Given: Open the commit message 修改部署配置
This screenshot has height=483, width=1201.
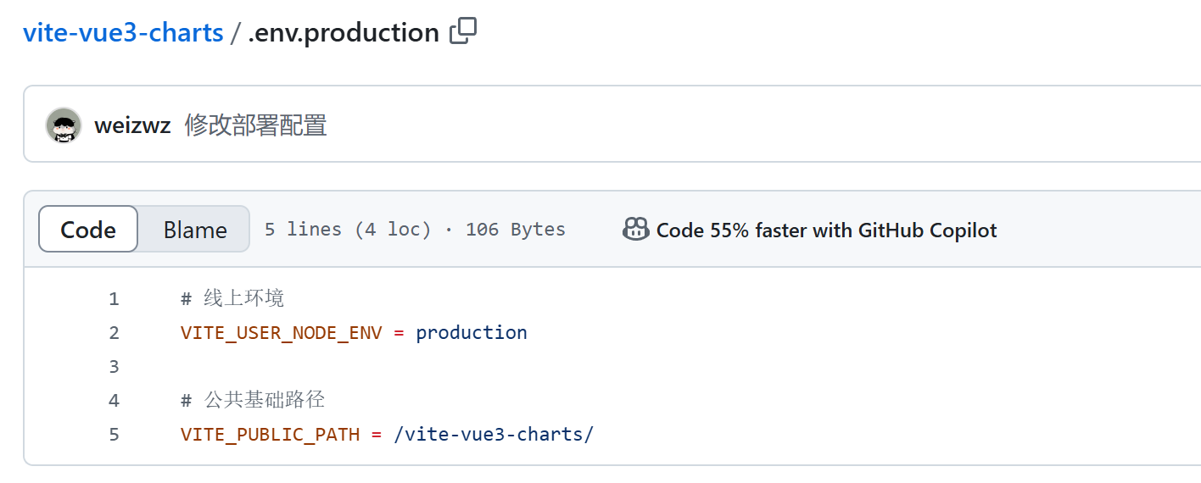Looking at the screenshot, I should point(255,125).
